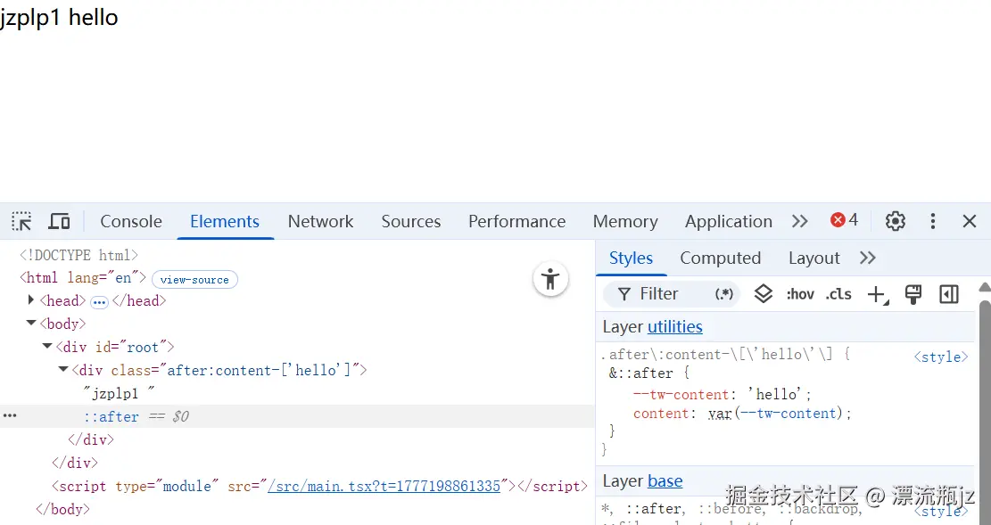991x525 pixels.
Task: Open the base layer link
Action: [665, 480]
